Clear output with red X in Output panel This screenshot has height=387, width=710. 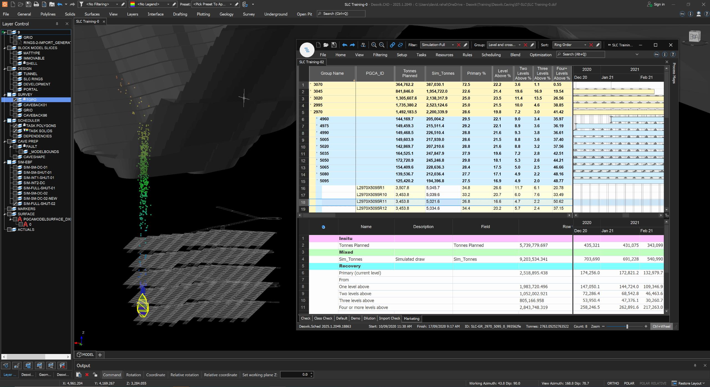87,375
